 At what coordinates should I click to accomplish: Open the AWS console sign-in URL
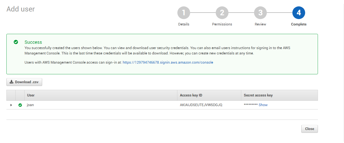tap(168, 62)
